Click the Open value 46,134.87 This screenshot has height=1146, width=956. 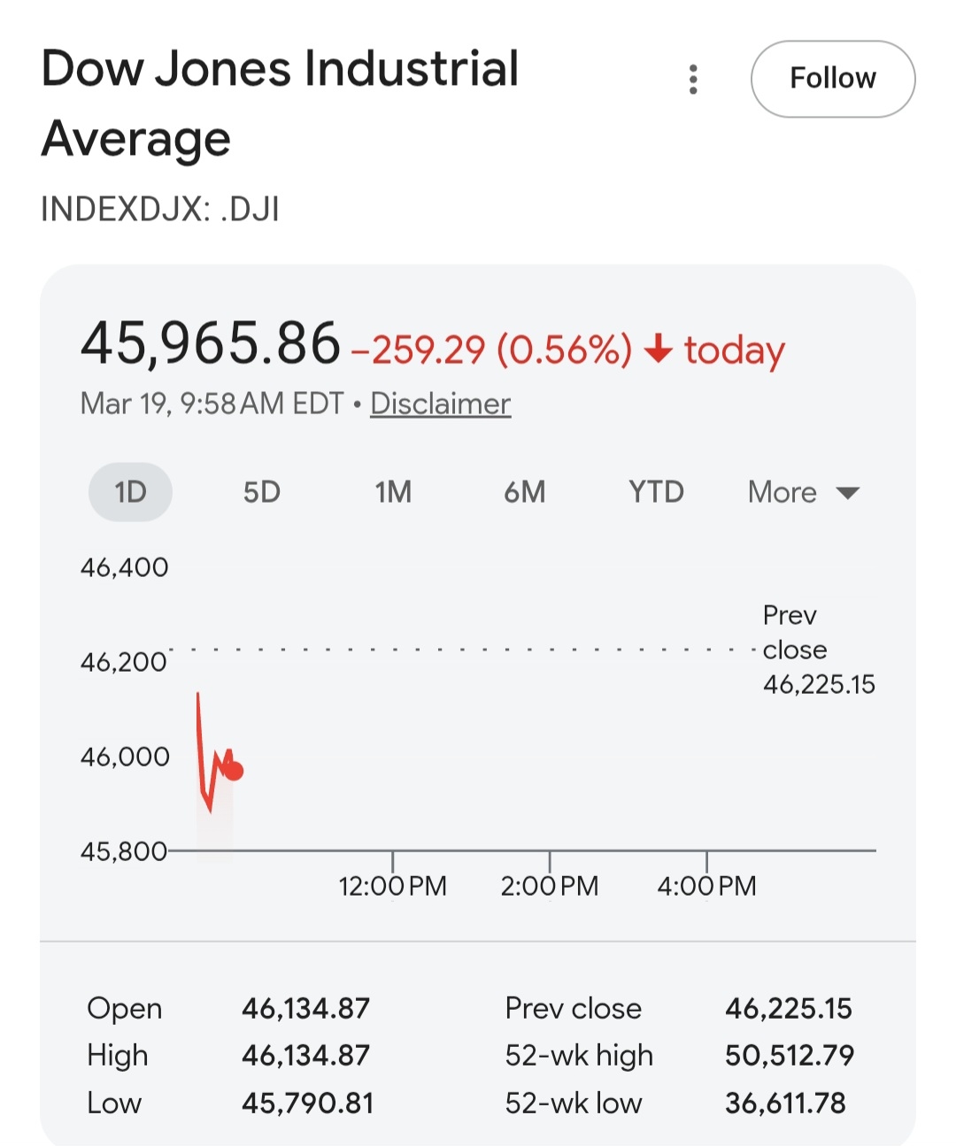[x=305, y=1008]
